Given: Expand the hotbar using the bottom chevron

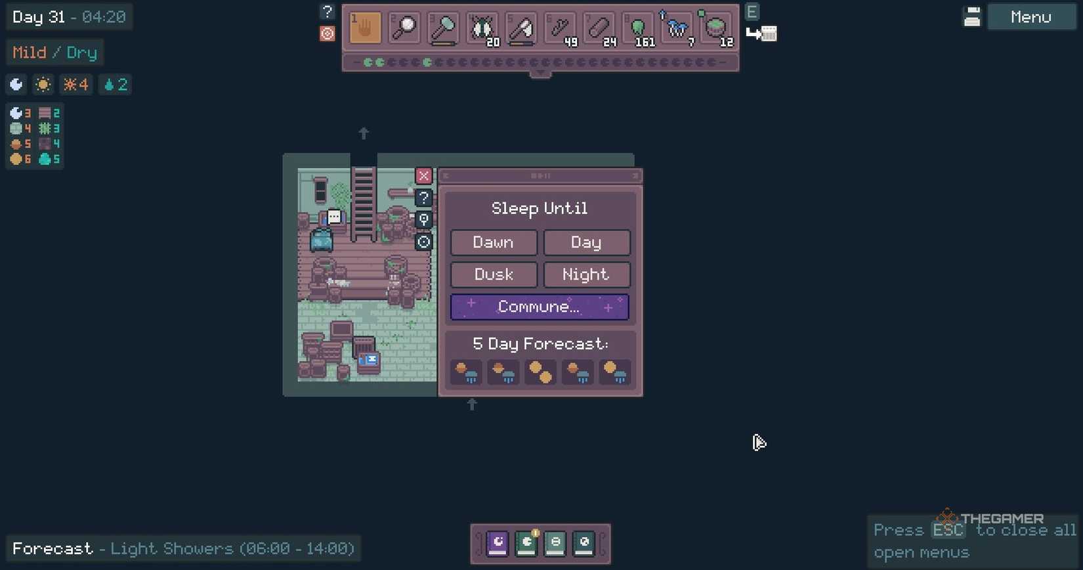Looking at the screenshot, I should 540,74.
